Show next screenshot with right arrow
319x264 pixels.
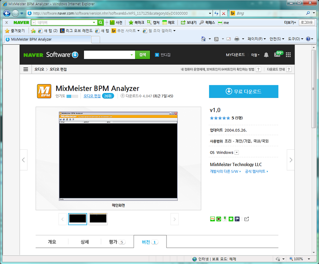[x=291, y=160]
